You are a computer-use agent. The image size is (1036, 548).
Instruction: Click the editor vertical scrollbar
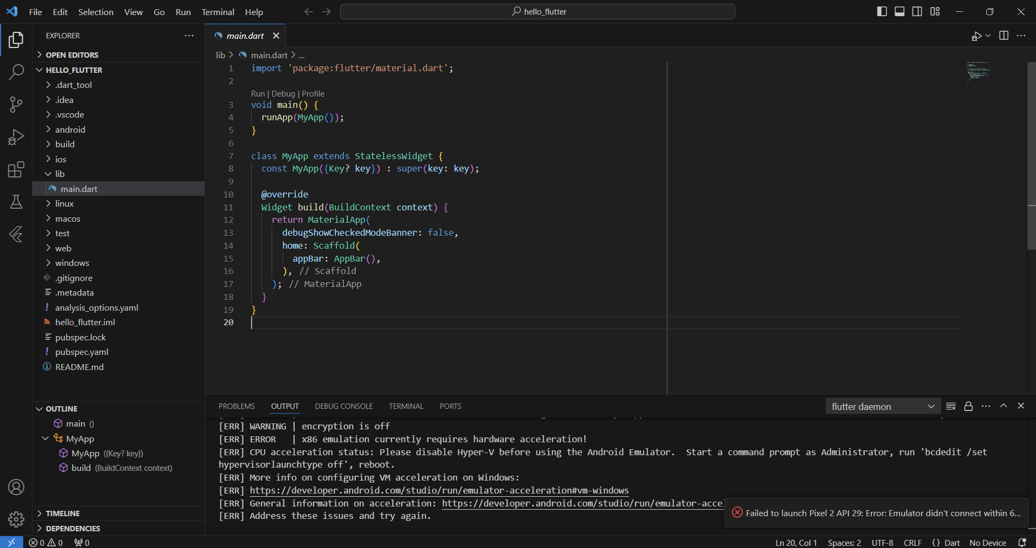pyautogui.click(x=1031, y=156)
